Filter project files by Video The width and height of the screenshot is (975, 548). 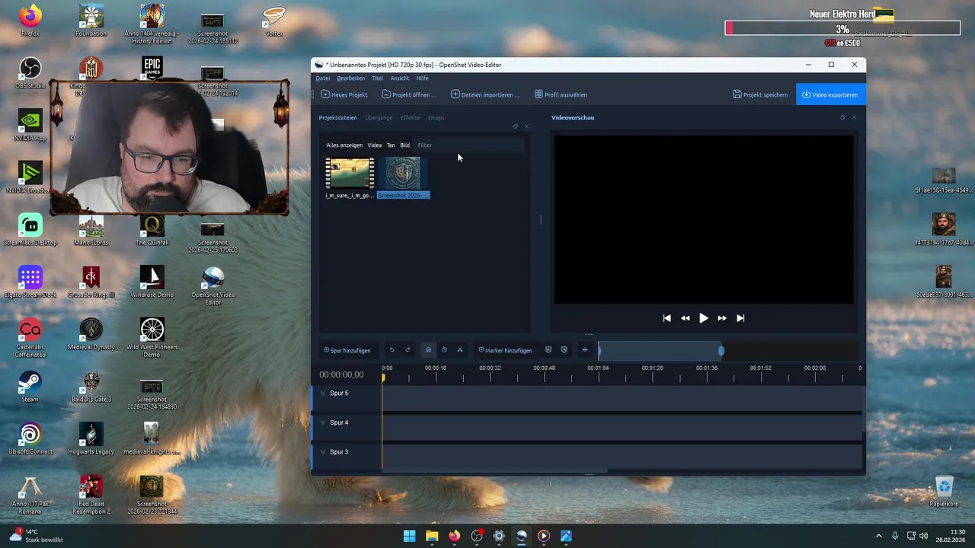pos(375,145)
